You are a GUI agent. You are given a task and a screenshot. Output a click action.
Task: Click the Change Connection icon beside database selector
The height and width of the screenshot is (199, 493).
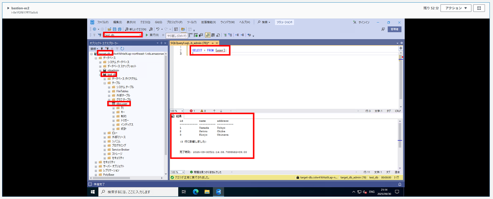(x=99, y=35)
